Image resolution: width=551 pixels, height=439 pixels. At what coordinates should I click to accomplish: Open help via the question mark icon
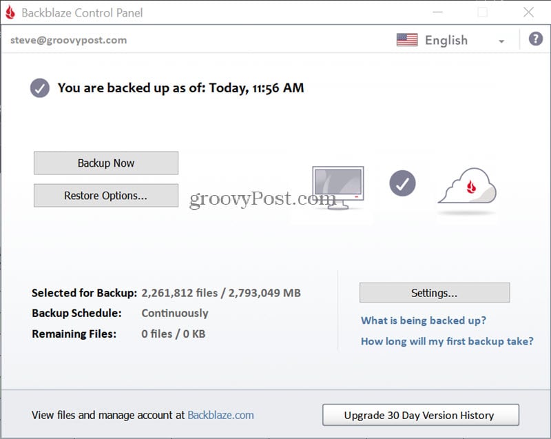[535, 39]
